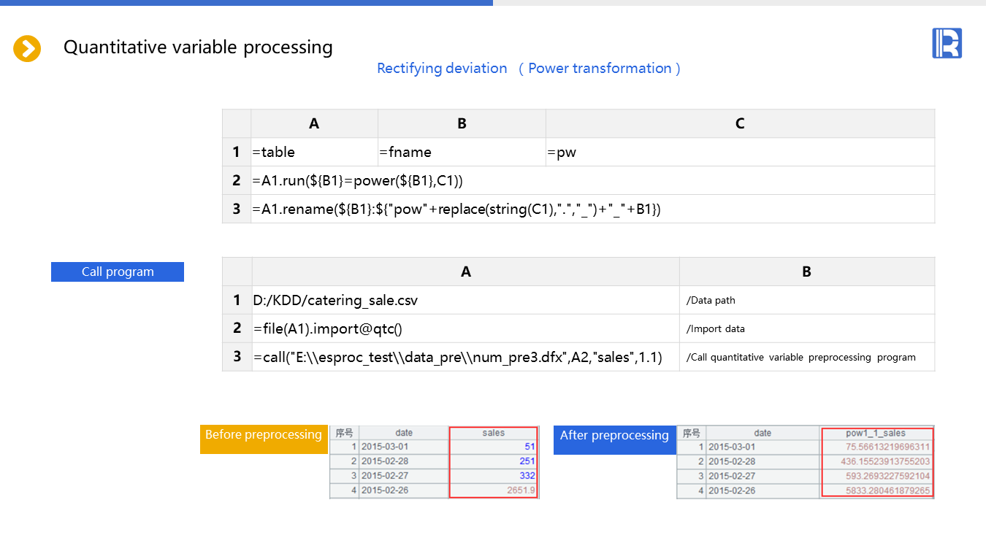
Task: Click value 436.15523913755203
Action: (877, 461)
